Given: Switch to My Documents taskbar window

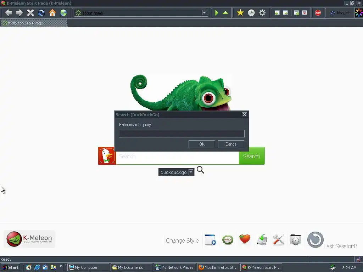Looking at the screenshot, I should click(x=132, y=267).
